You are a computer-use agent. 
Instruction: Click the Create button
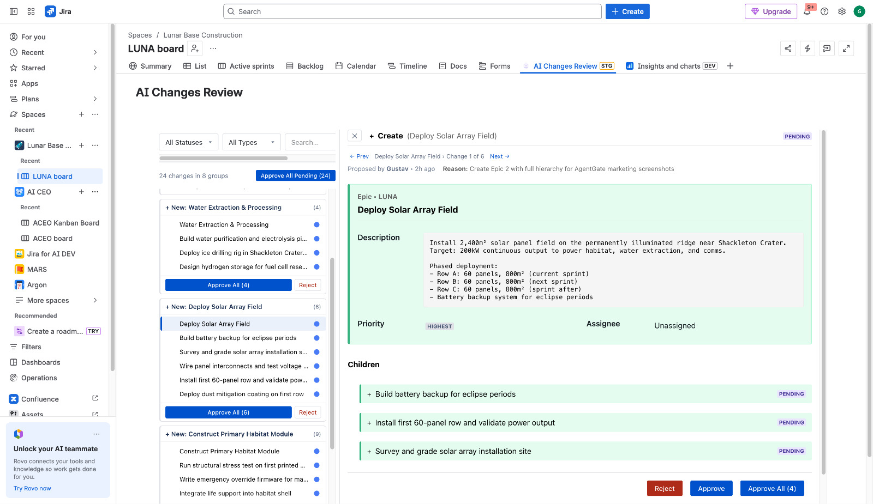coord(627,11)
